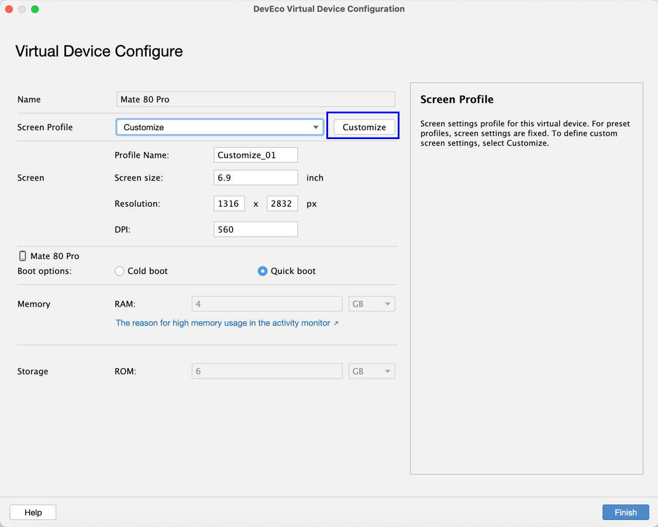
Task: Click the phone icon beside Mate 80 Pro
Action: 22,256
